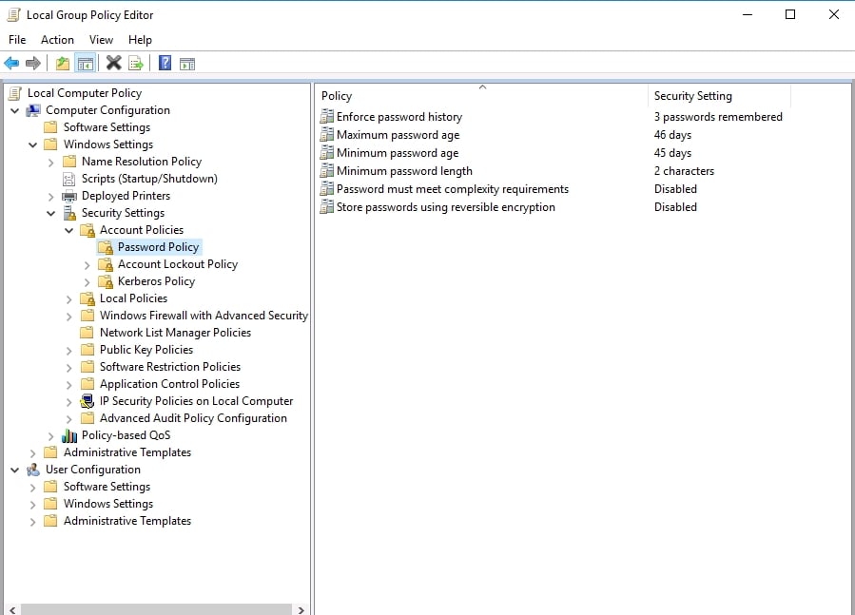Click the Forward navigation arrow
This screenshot has height=615, width=855.
(34, 63)
